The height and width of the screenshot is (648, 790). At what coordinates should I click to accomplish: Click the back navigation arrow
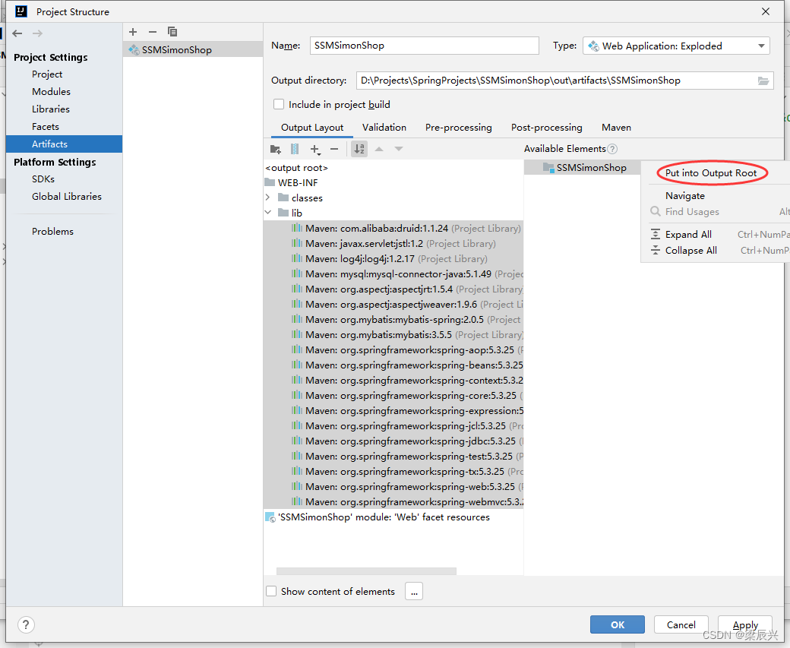click(17, 33)
